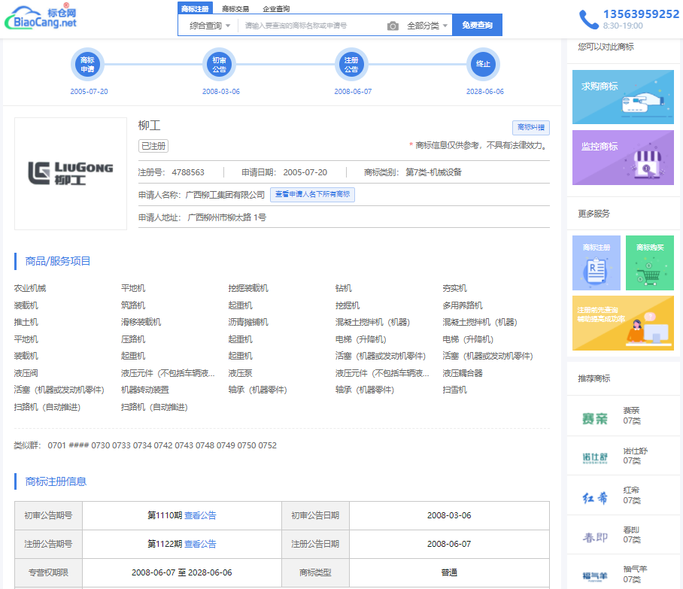Open the 综合查询 search type dropdown

click(x=209, y=26)
